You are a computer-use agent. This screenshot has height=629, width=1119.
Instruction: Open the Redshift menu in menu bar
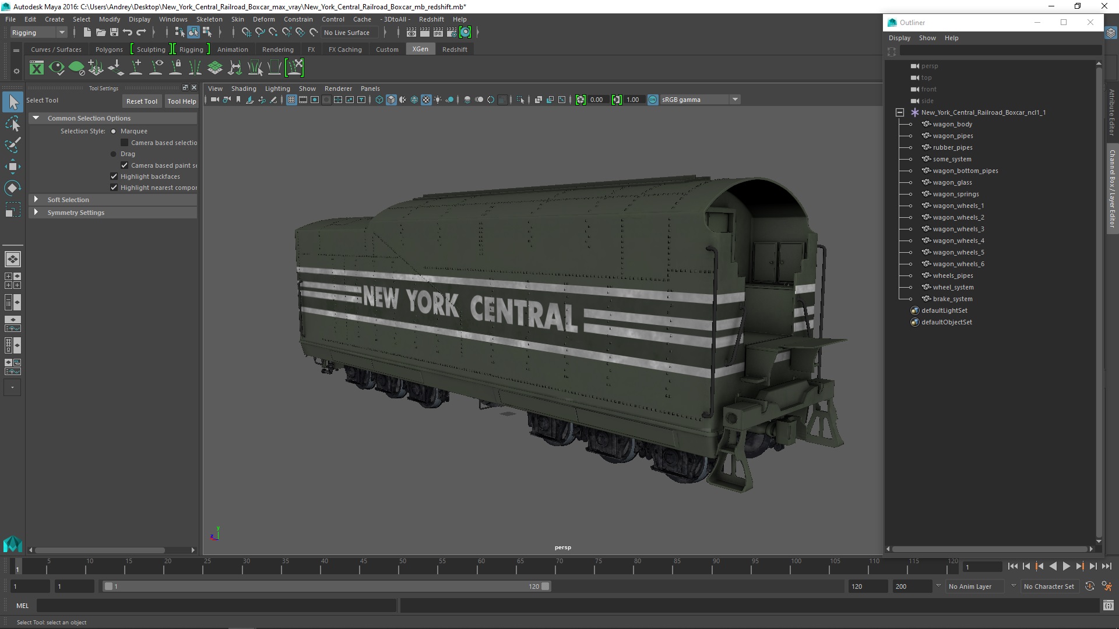(431, 19)
